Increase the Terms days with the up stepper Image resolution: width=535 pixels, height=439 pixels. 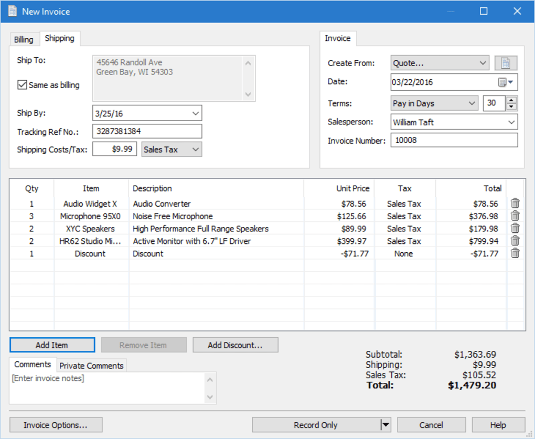pyautogui.click(x=512, y=100)
